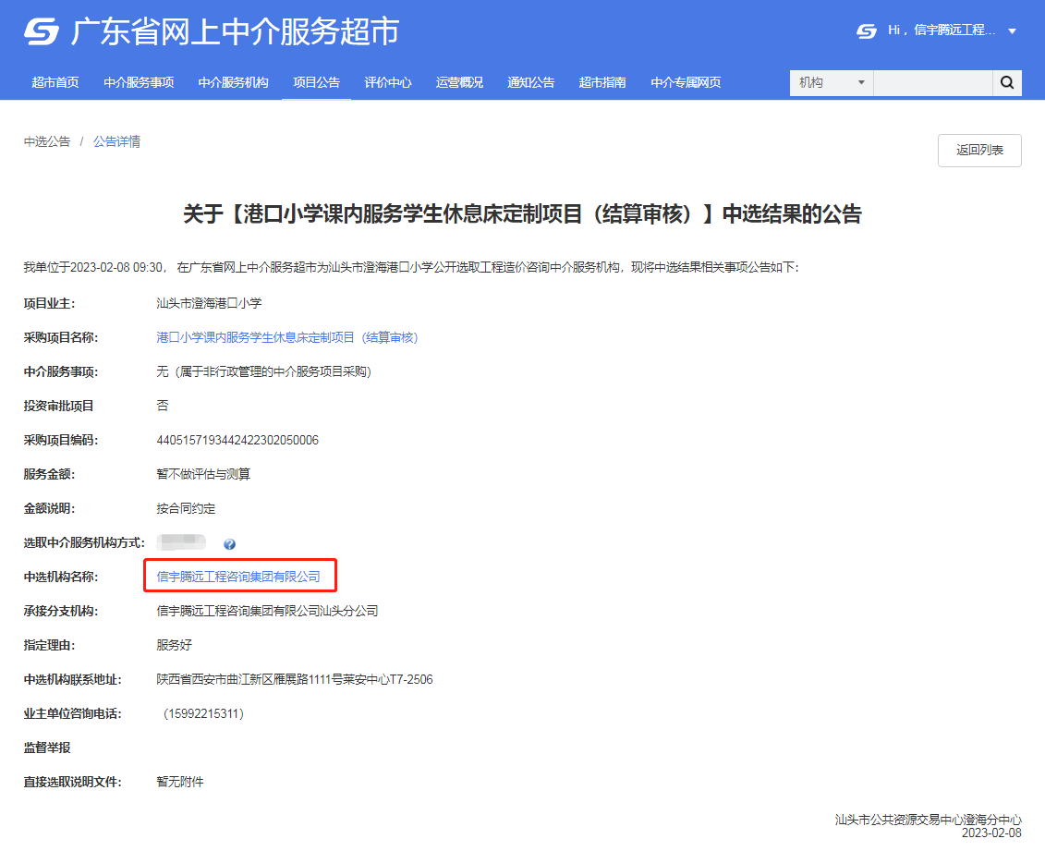The image size is (1045, 851).
Task: Expand the user account dropdown arrow
Action: 1013,31
